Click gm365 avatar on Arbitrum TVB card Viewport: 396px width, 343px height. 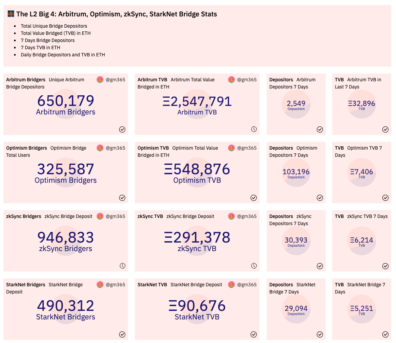coord(231,80)
